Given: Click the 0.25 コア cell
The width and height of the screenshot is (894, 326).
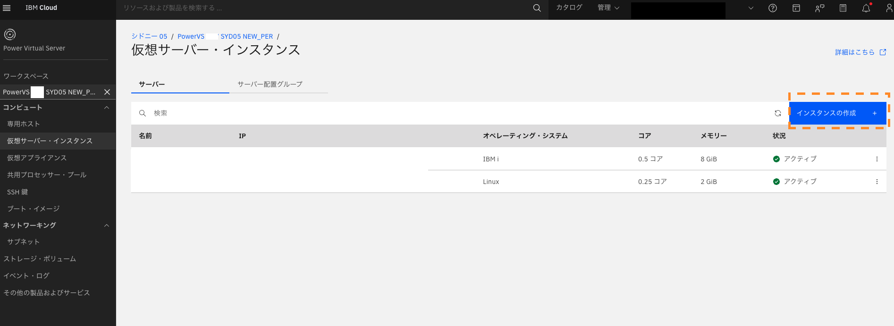Looking at the screenshot, I should click(x=652, y=182).
